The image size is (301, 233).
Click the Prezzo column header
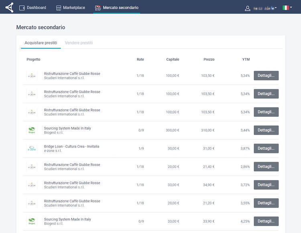209,59
